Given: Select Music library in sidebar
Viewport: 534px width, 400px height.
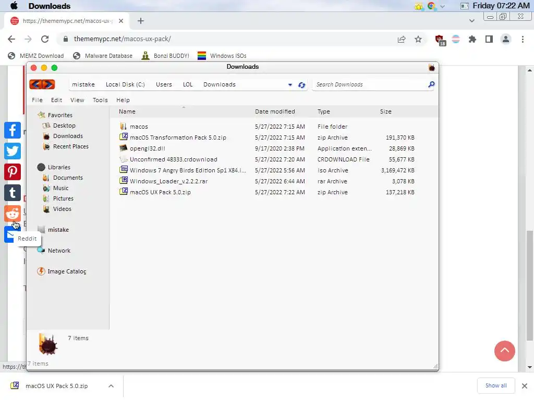Looking at the screenshot, I should 60,188.
